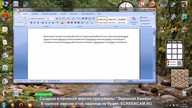Select the Обычный style
The width and height of the screenshot is (192, 108).
pyautogui.click(x=102, y=21)
